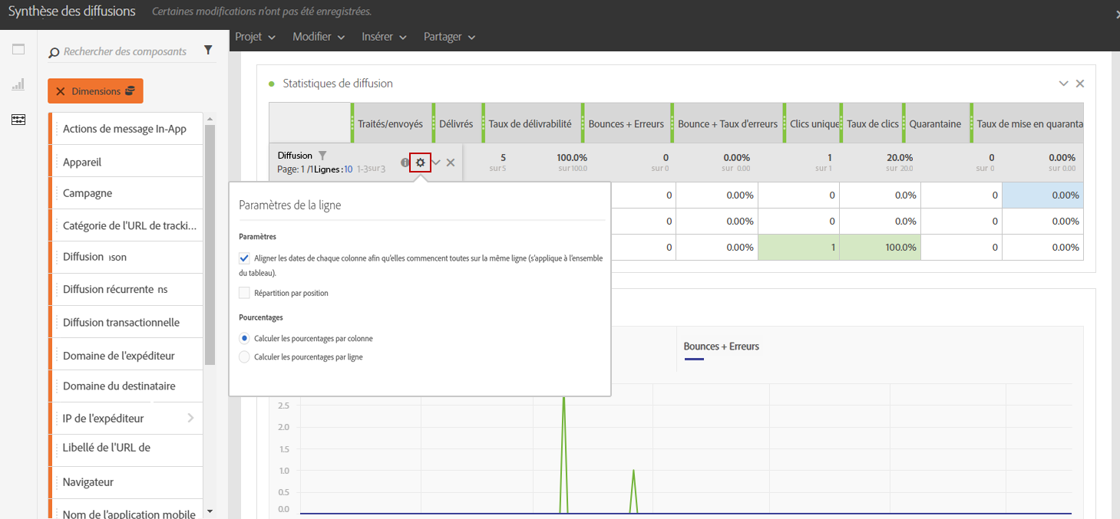This screenshot has width=1120, height=519.
Task: Click the drag handle of Appareil item
Action: [55, 162]
